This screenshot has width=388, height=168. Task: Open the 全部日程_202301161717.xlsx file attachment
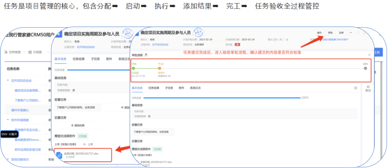[81, 155]
